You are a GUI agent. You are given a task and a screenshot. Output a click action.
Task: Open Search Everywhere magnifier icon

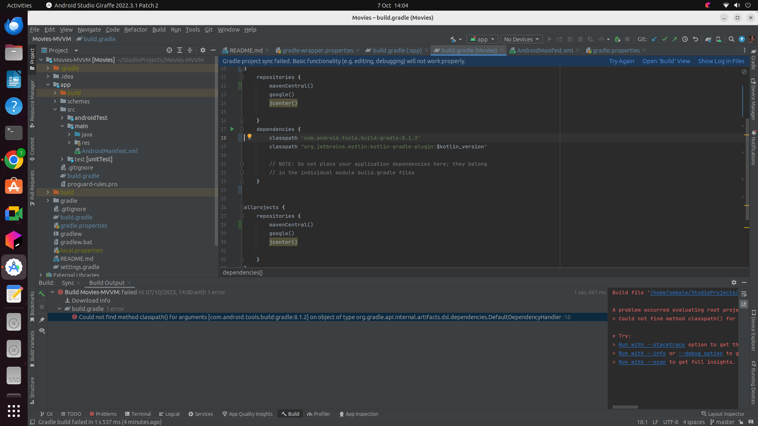(x=731, y=39)
